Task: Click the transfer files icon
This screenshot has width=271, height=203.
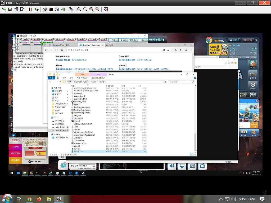Action: (x=71, y=10)
